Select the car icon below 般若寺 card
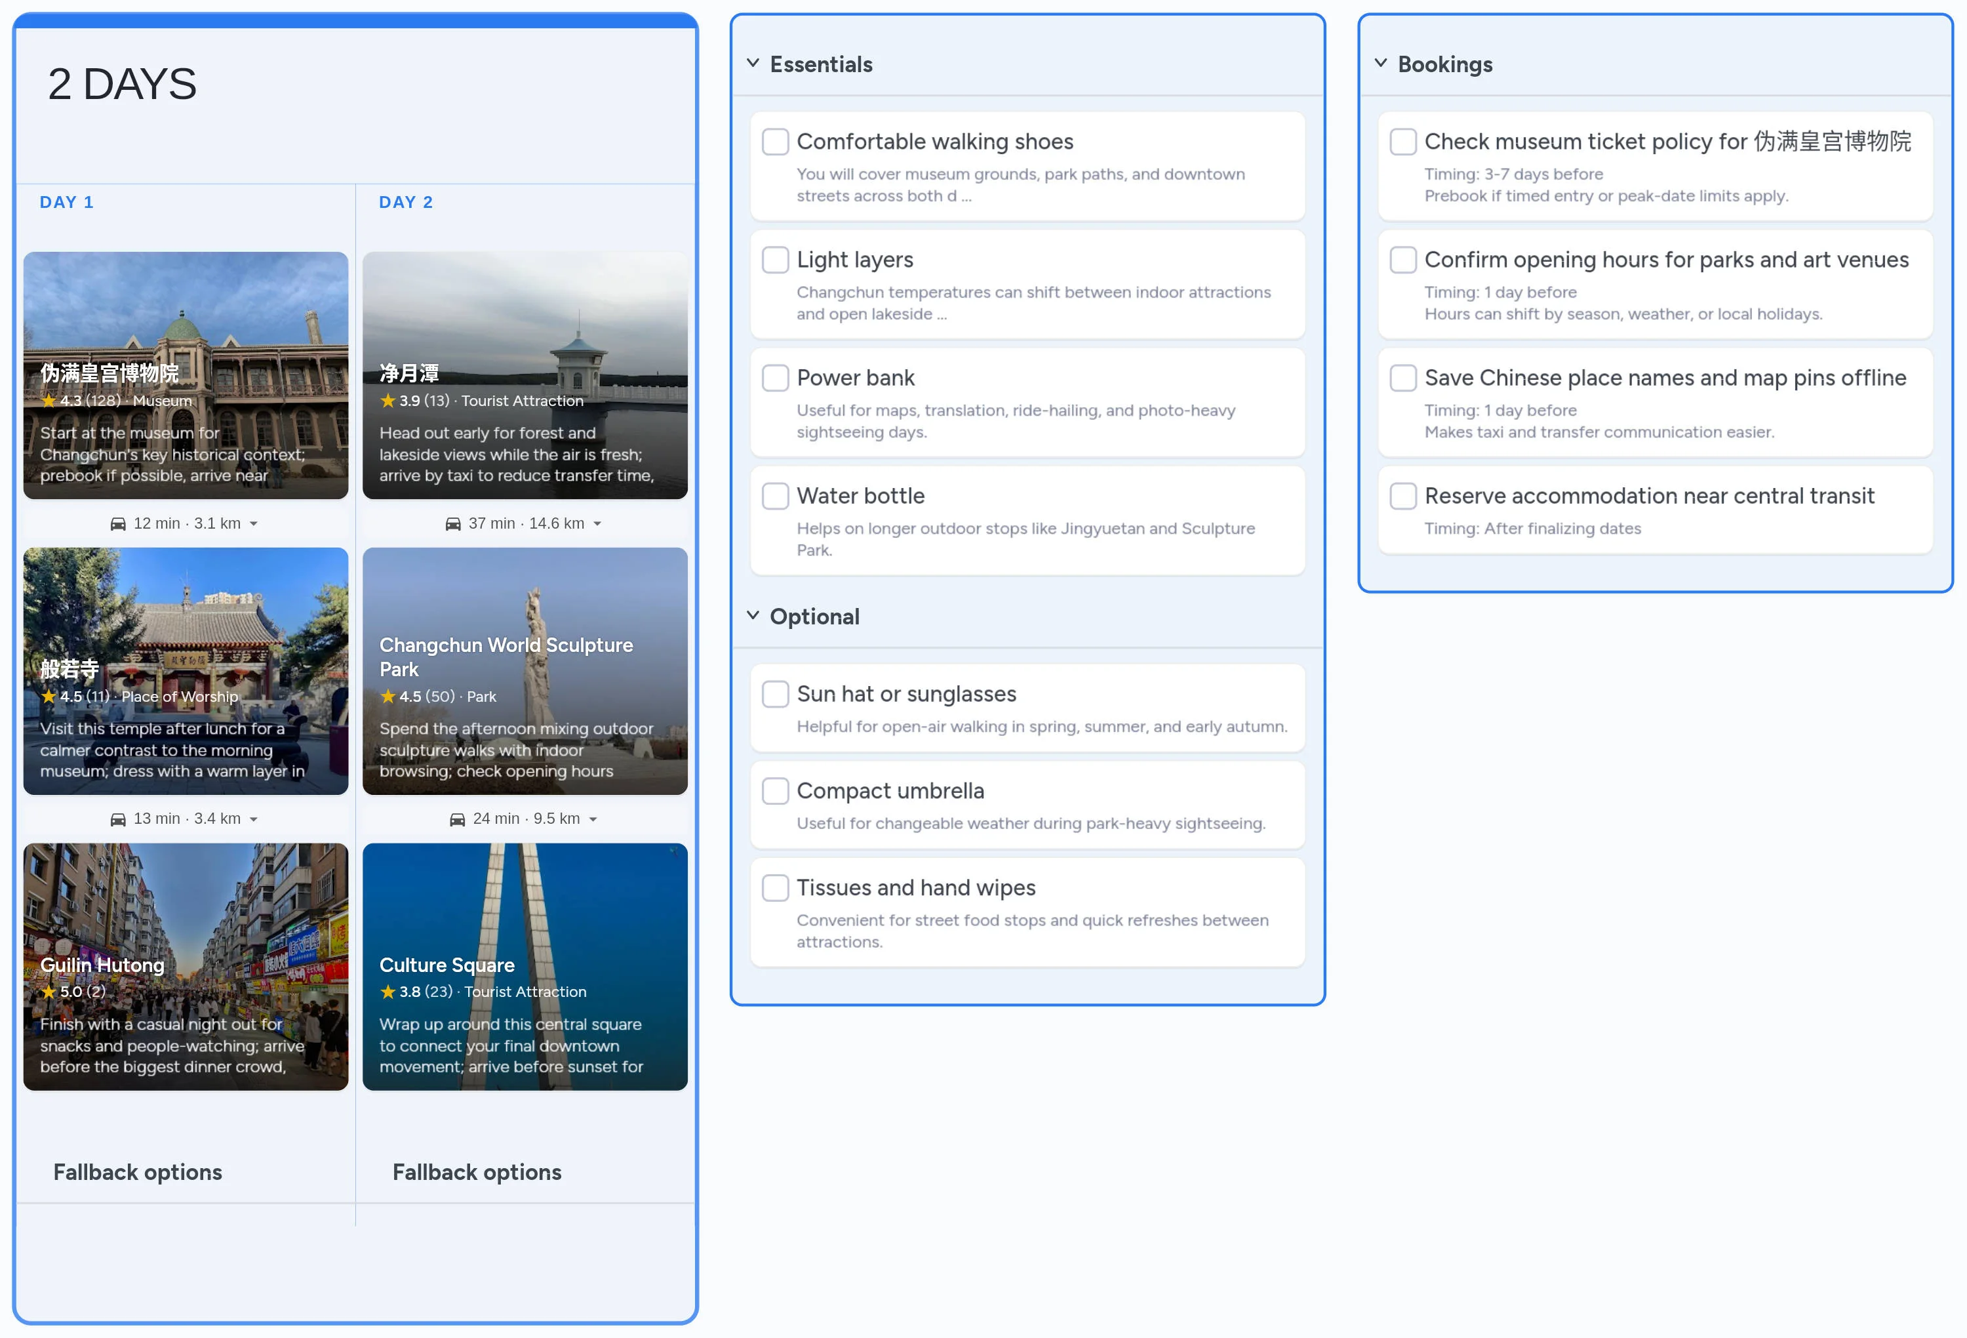The width and height of the screenshot is (1967, 1338). [x=117, y=818]
